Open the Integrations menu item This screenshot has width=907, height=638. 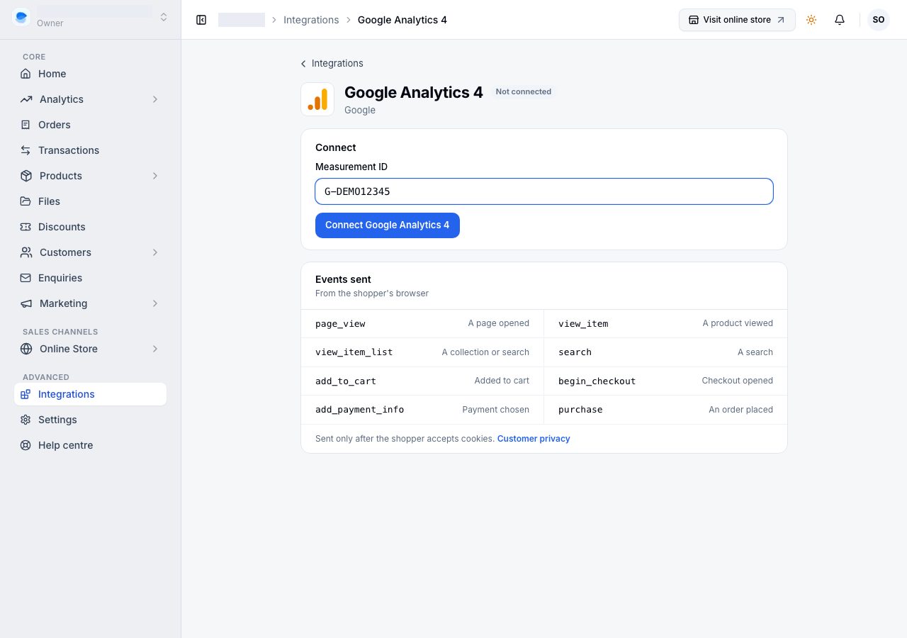tap(90, 394)
